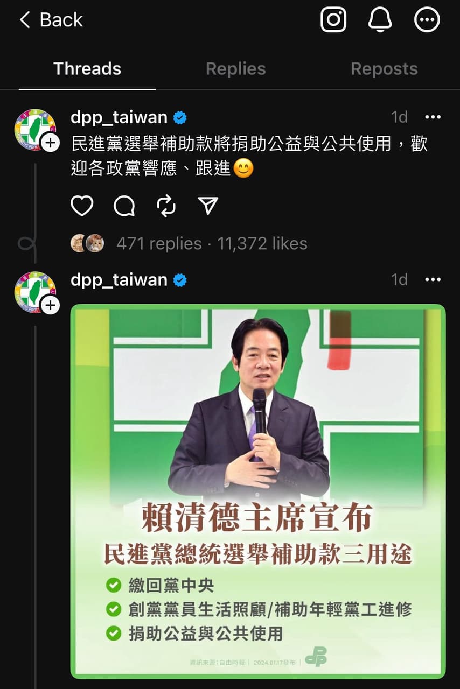Screen dimensions: 460x689
Task: Select the Threads tab
Action: [x=87, y=69]
